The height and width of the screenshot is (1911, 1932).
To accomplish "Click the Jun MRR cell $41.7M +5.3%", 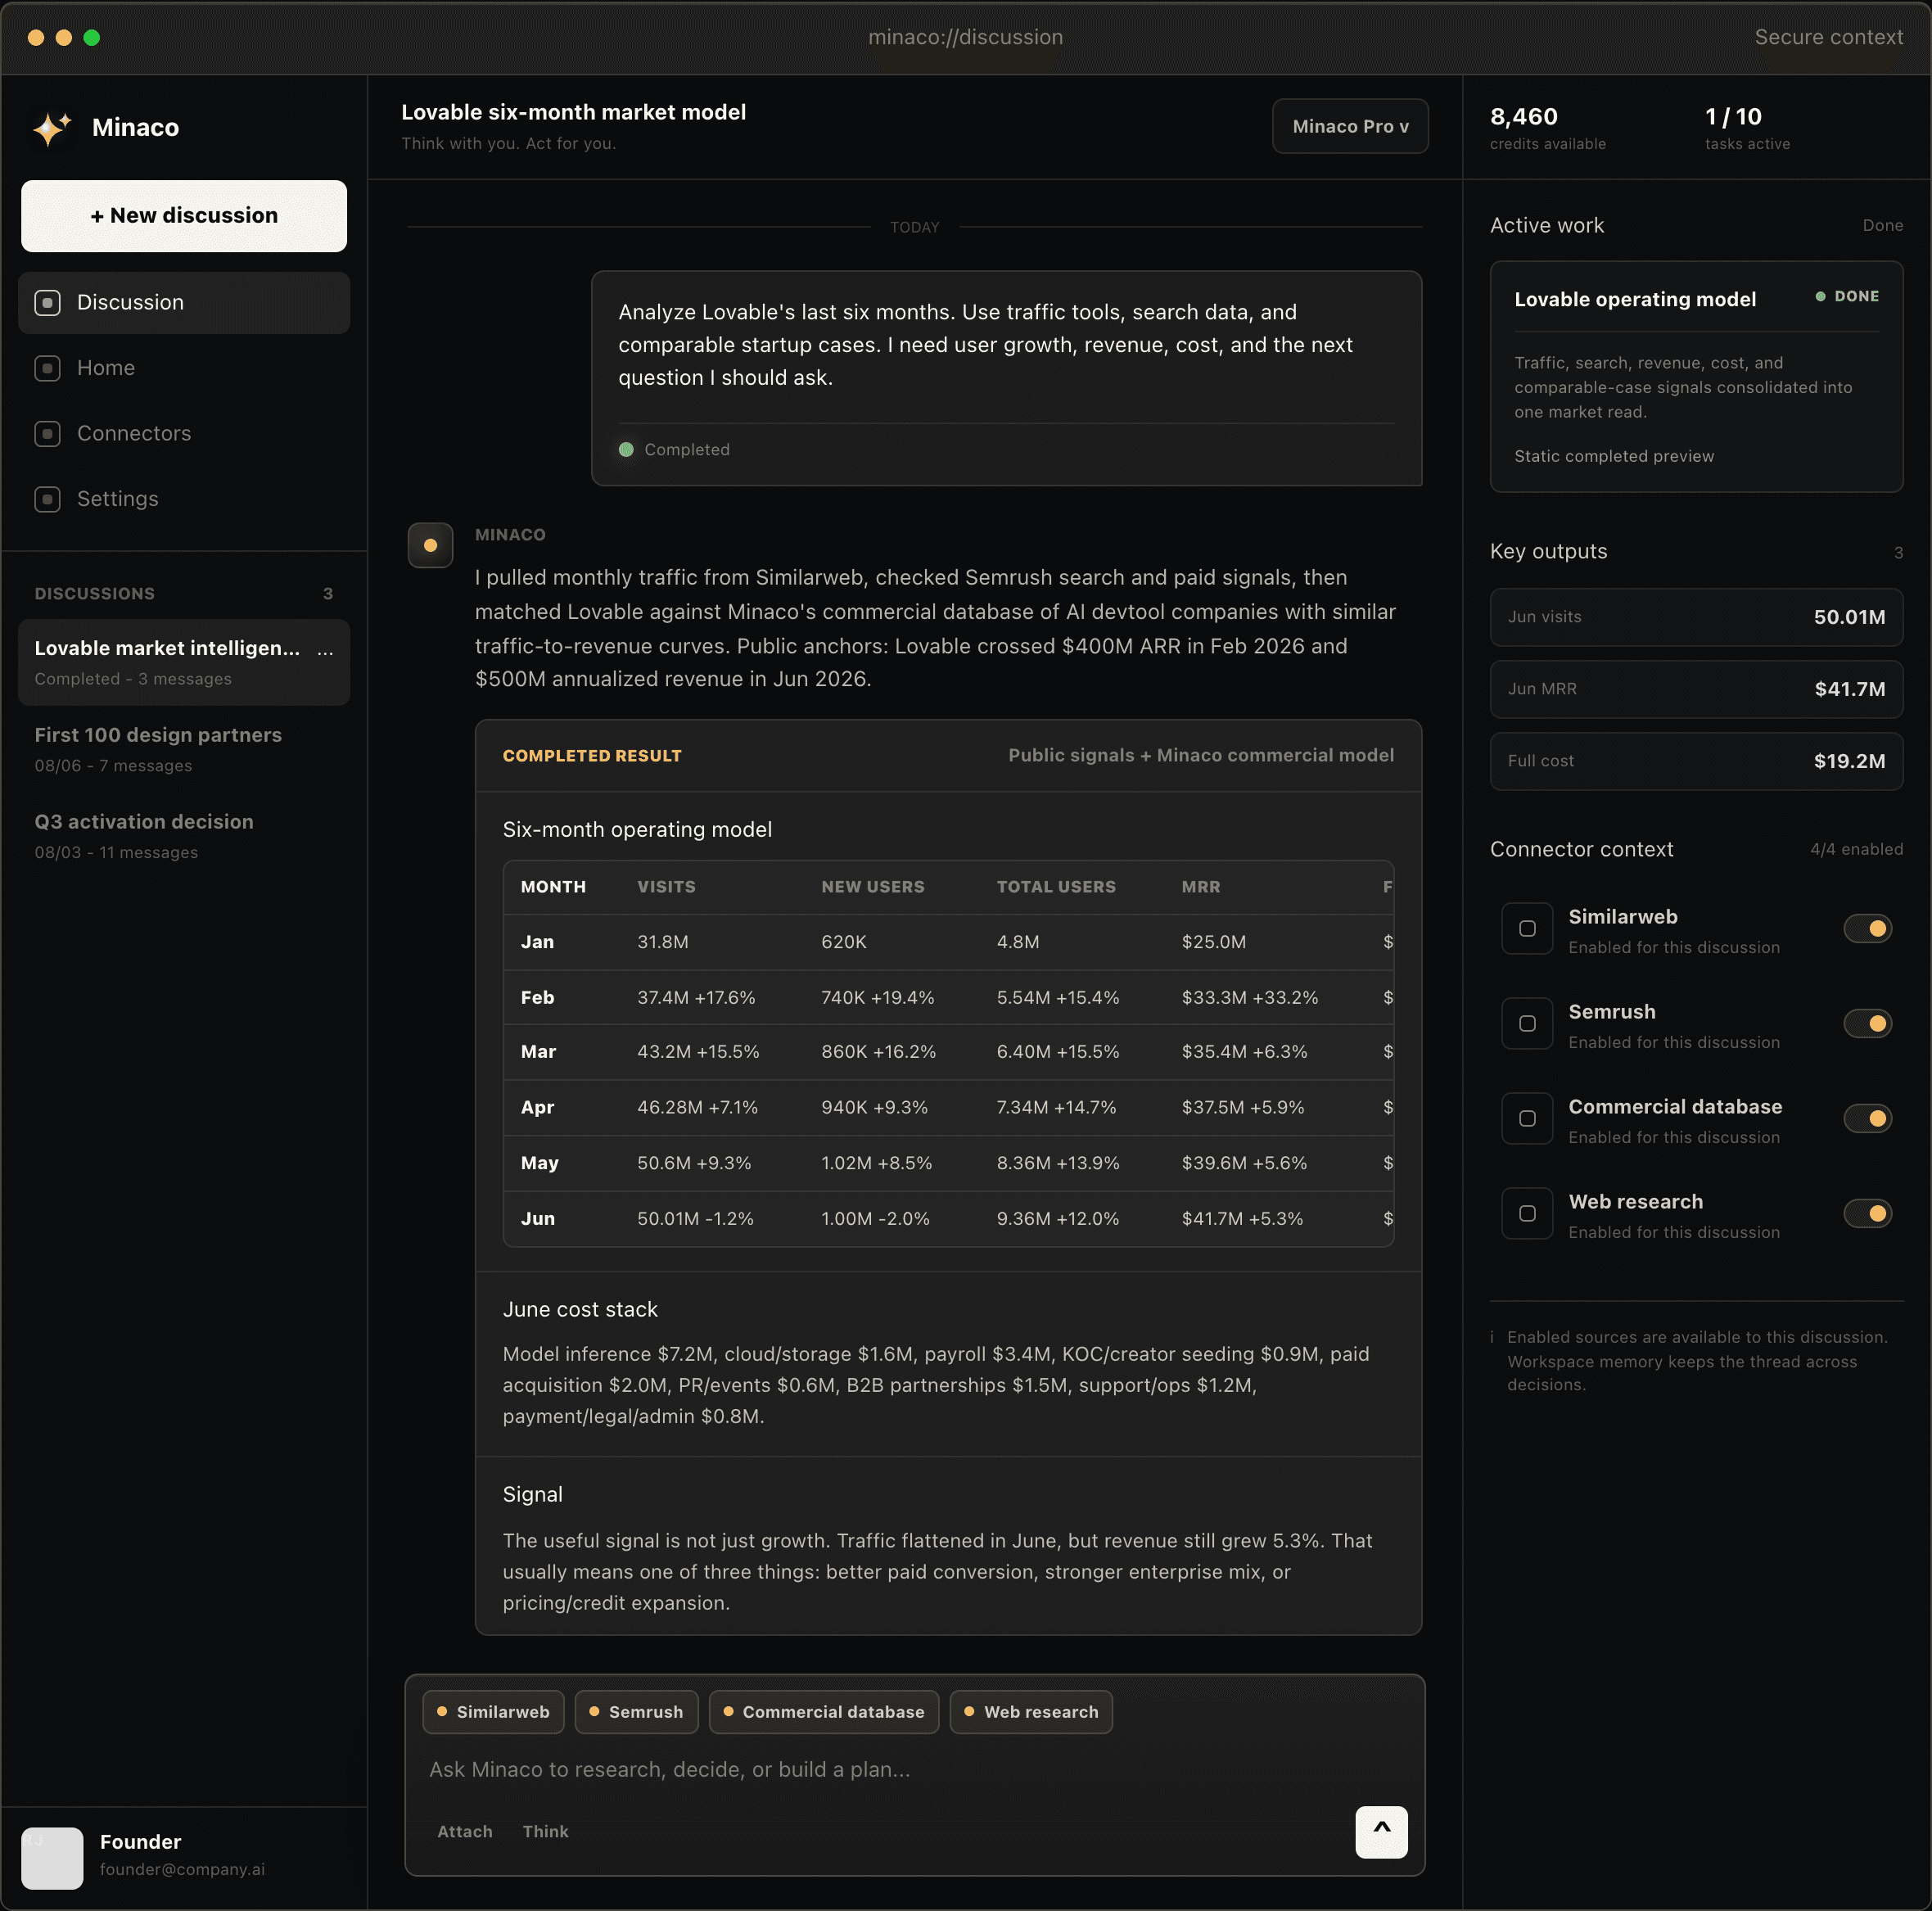I will pyautogui.click(x=1242, y=1219).
